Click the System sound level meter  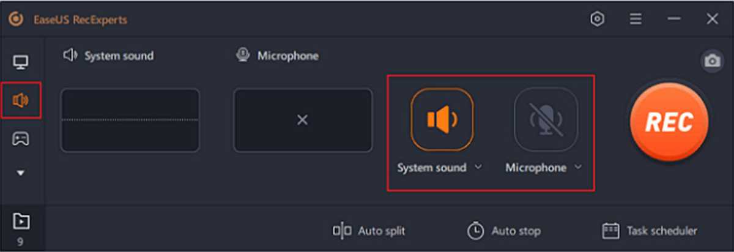pyautogui.click(x=130, y=120)
